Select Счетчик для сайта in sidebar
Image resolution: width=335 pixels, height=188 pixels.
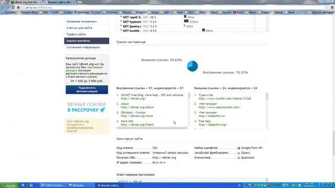point(86,28)
